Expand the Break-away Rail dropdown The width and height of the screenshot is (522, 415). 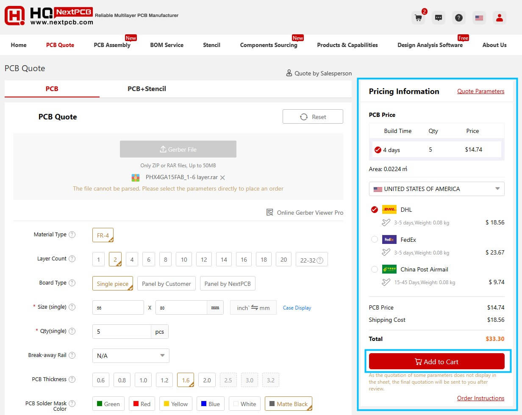(130, 356)
